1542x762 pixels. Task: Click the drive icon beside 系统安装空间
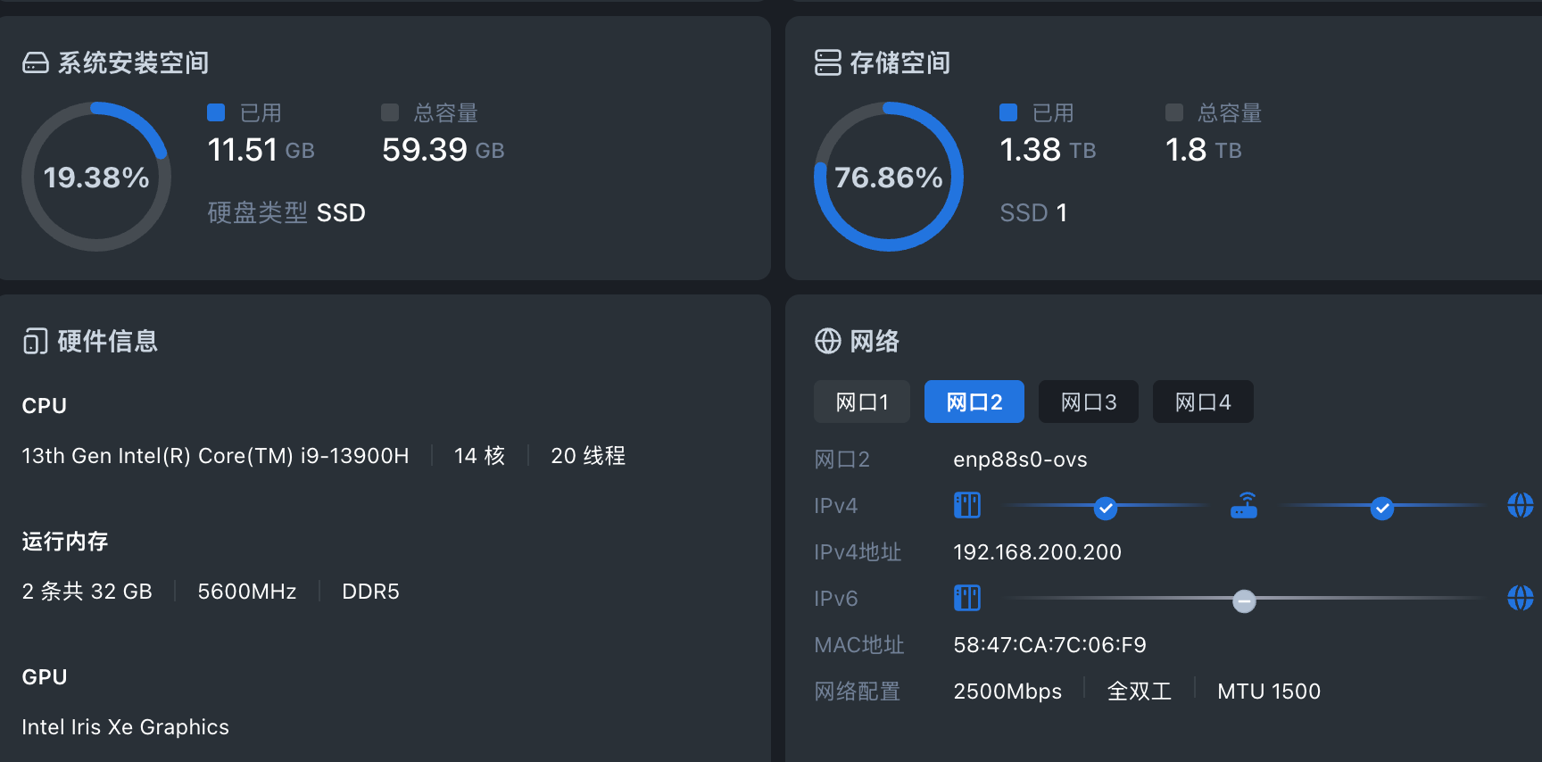[36, 62]
